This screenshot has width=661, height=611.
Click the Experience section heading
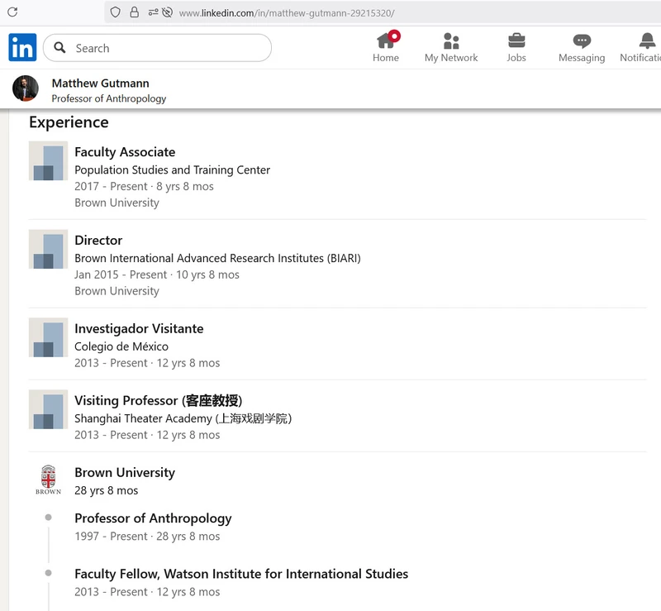[x=69, y=122]
